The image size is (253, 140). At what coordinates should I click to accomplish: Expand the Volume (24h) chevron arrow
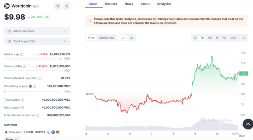coord(28,66)
